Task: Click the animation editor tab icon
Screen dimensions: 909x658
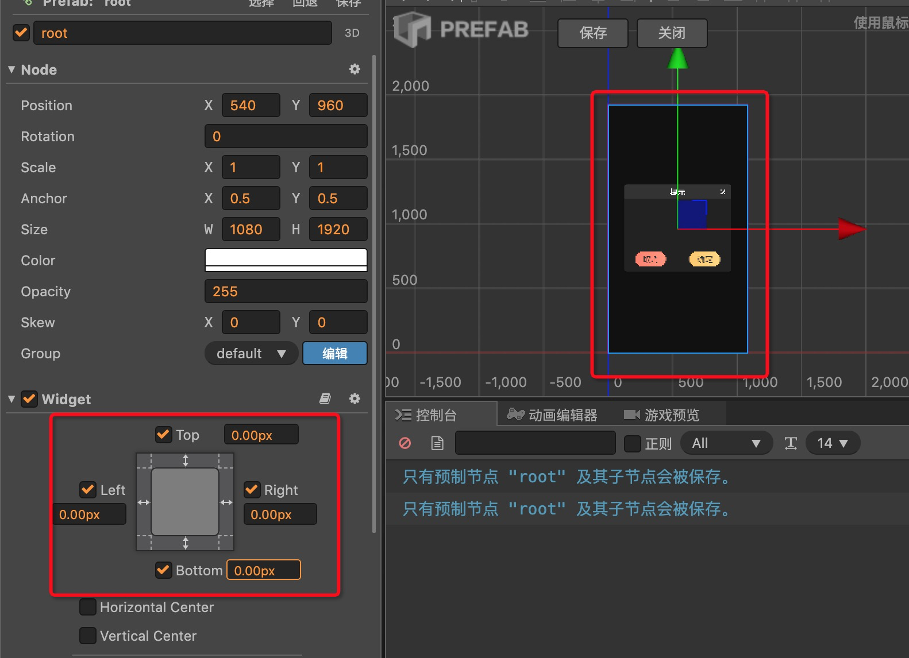Action: pyautogui.click(x=515, y=414)
